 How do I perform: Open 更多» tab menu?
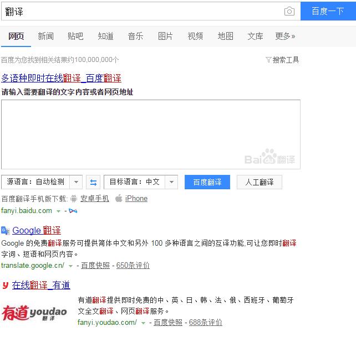pos(285,37)
